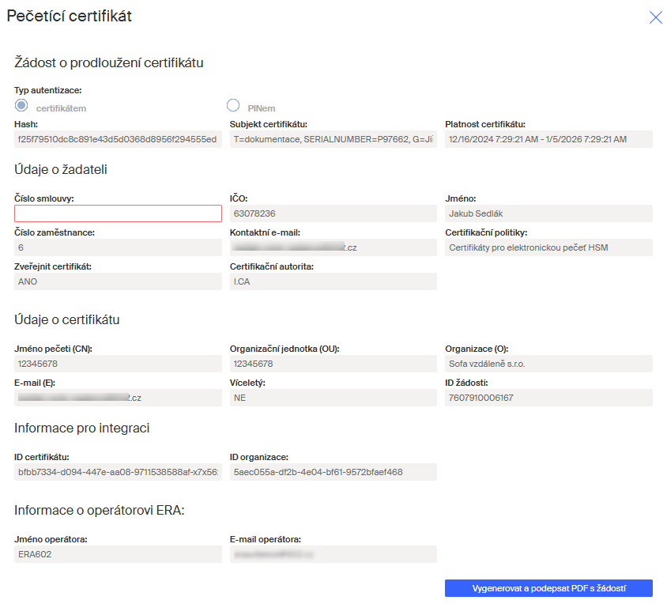Viewport: 667px width, 604px height.
Task: Click the Kontaktní e-mail field
Action: point(333,247)
